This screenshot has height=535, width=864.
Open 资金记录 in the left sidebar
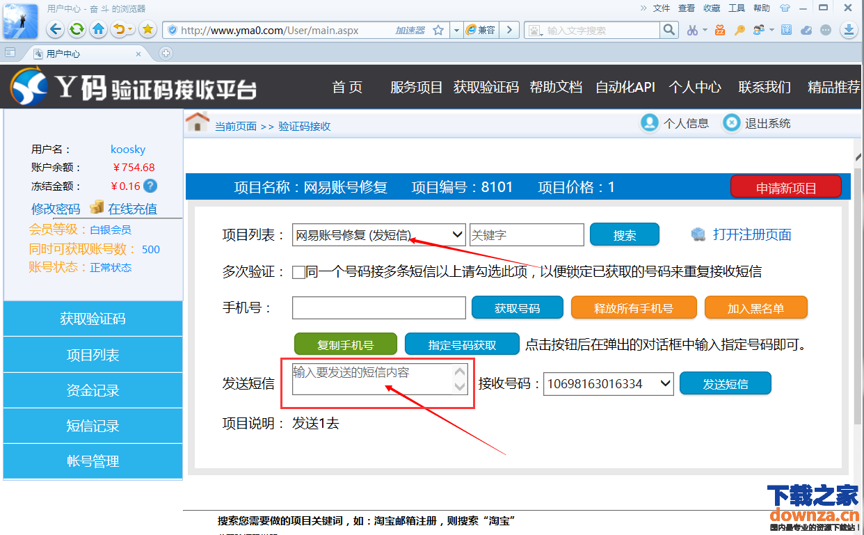pos(93,390)
